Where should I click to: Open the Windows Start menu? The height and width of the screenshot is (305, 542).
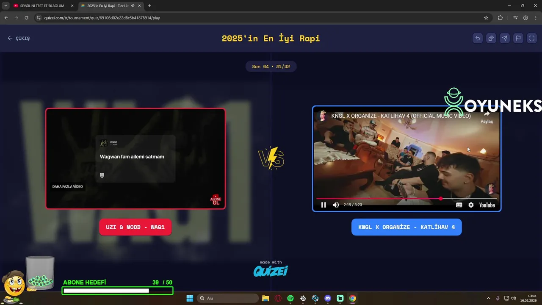click(x=190, y=298)
